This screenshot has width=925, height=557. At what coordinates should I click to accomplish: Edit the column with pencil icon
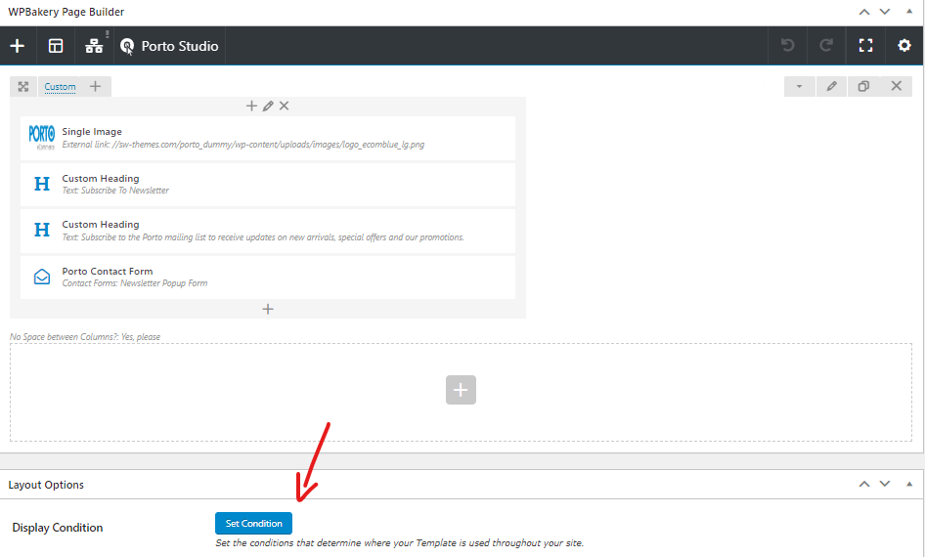(268, 107)
